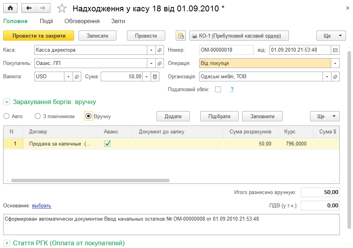Open top Ще menu
Image resolution: width=353 pixels, height=248 pixels.
(x=331, y=36)
